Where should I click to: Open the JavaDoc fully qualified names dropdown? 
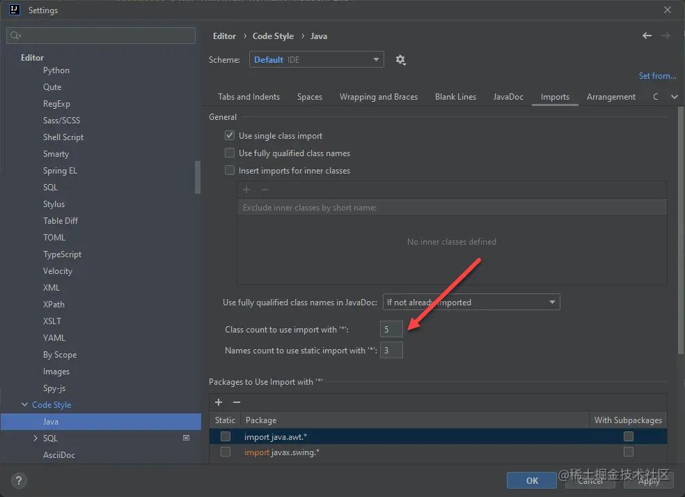(471, 303)
